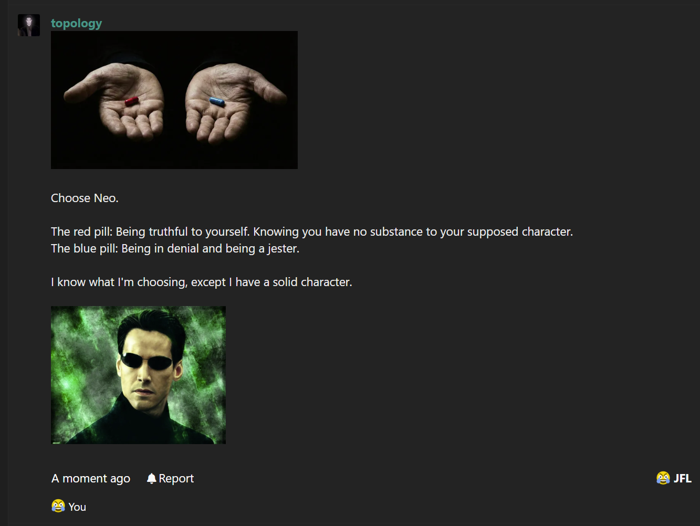This screenshot has height=526, width=700.
Task: Open the red and blue pill hands image
Action: [174, 100]
